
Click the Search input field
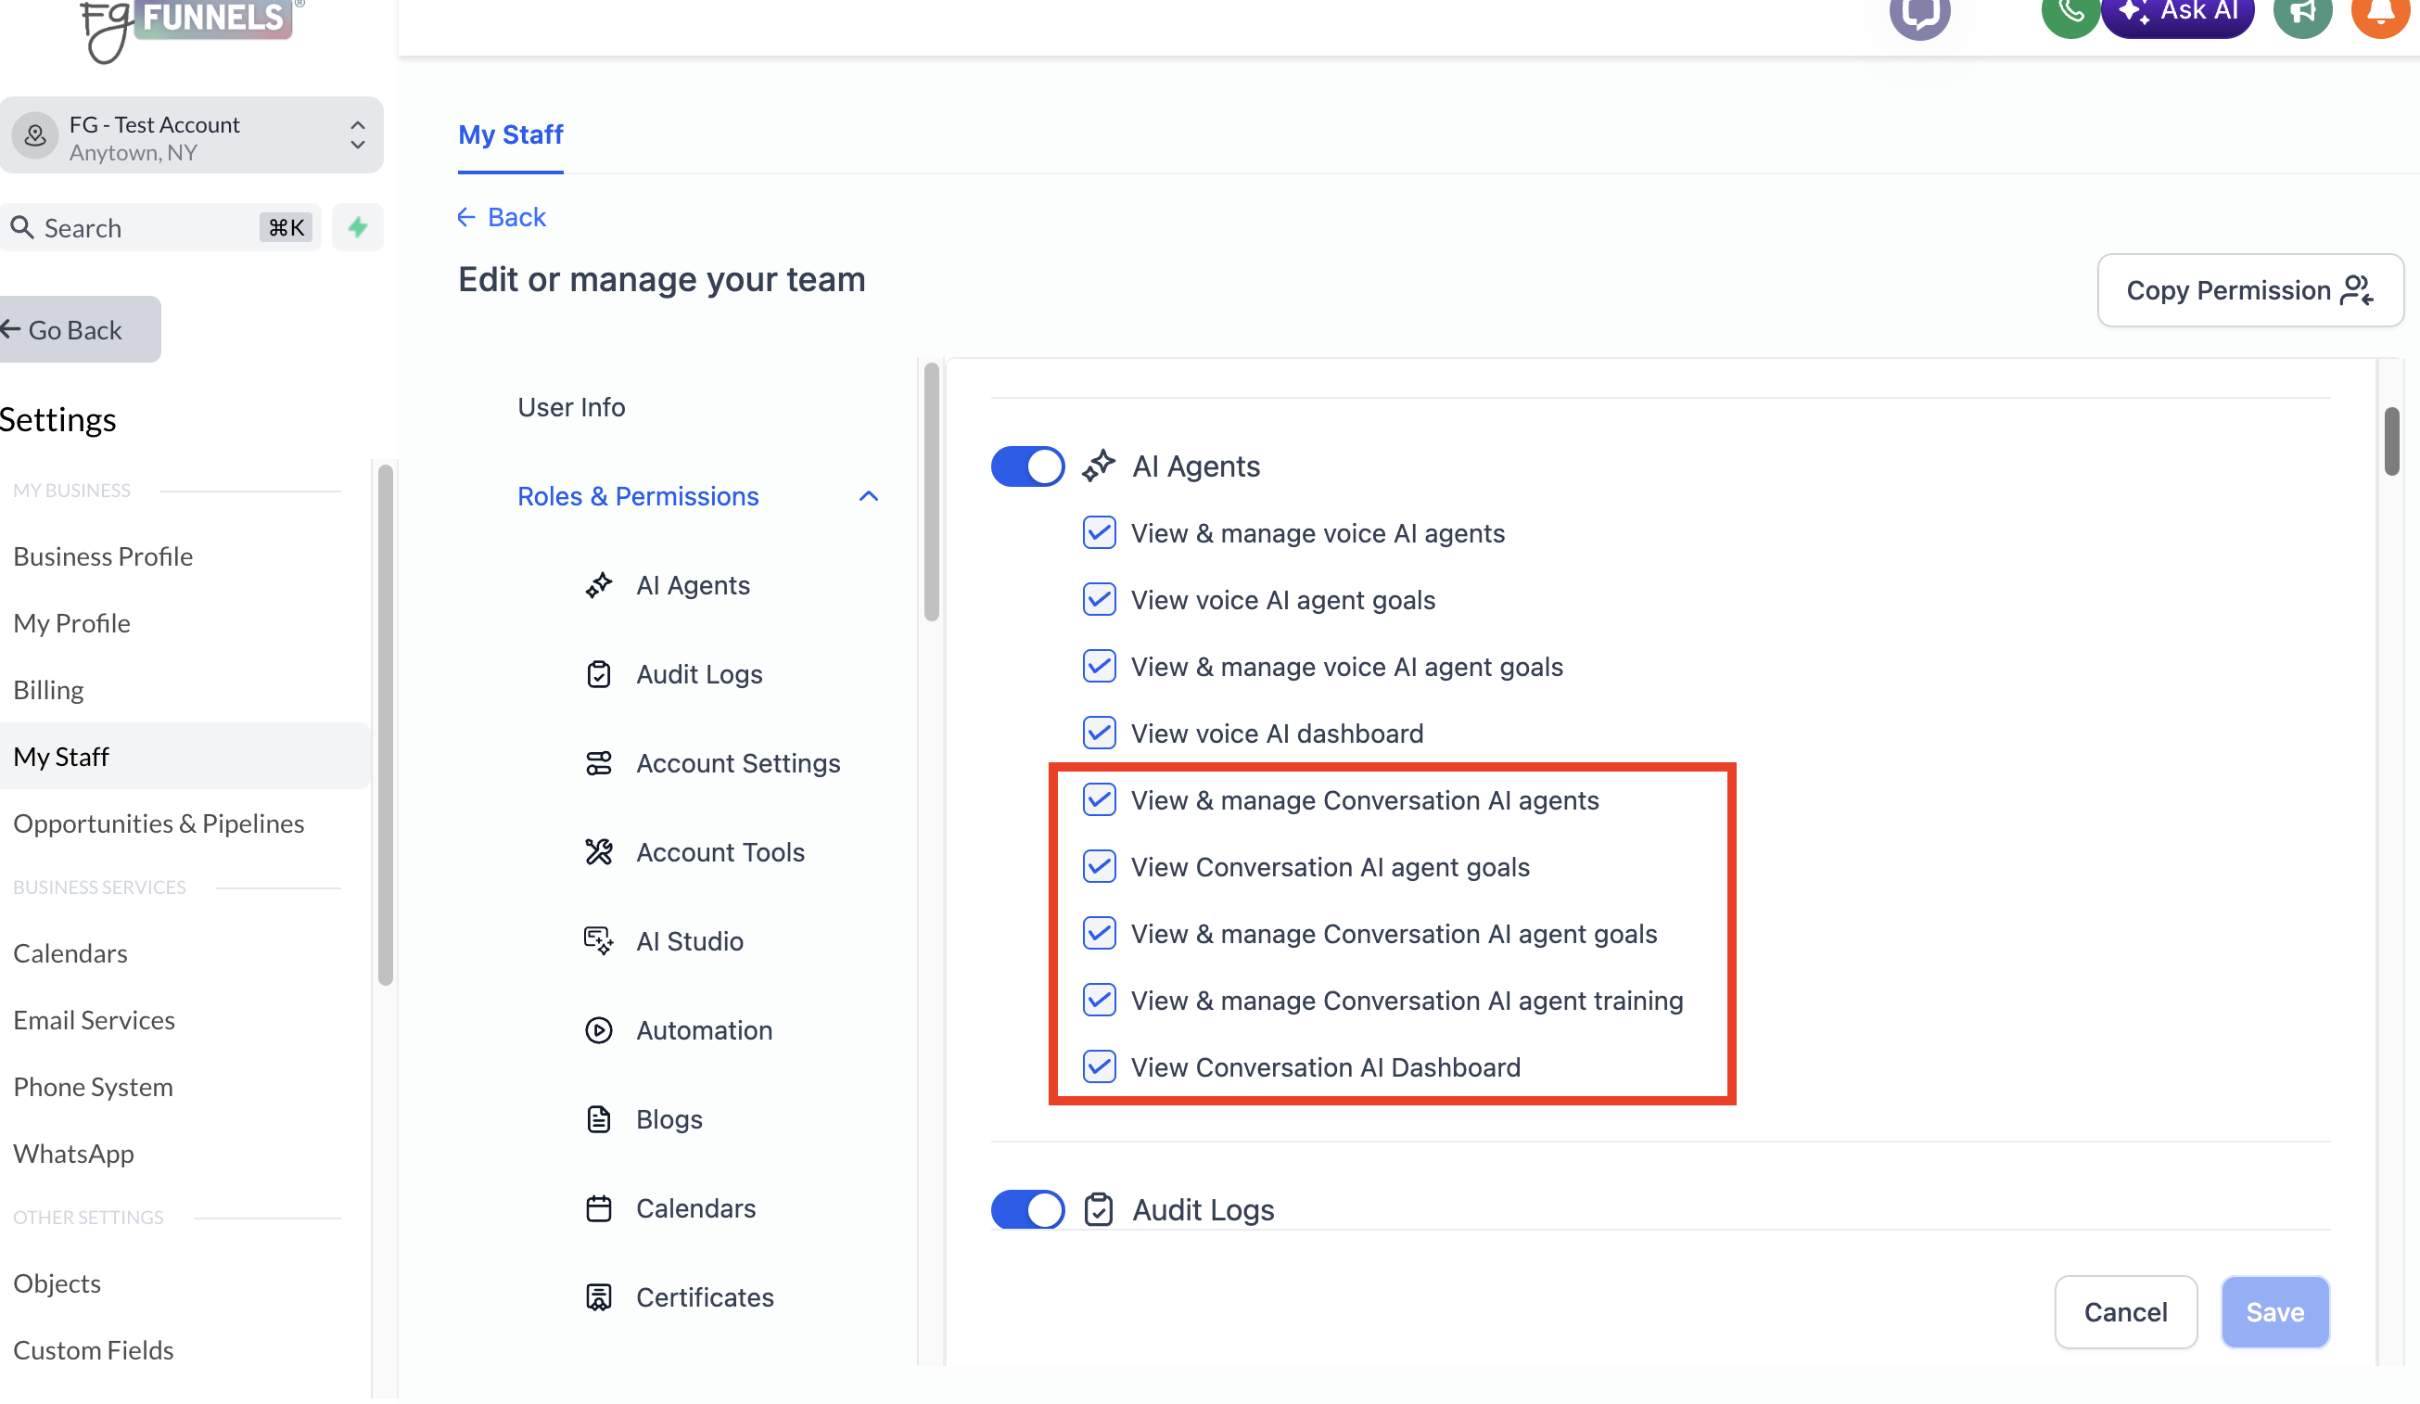(160, 227)
